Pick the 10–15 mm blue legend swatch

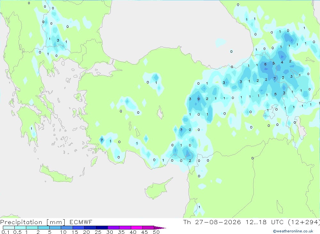[x=67, y=228]
